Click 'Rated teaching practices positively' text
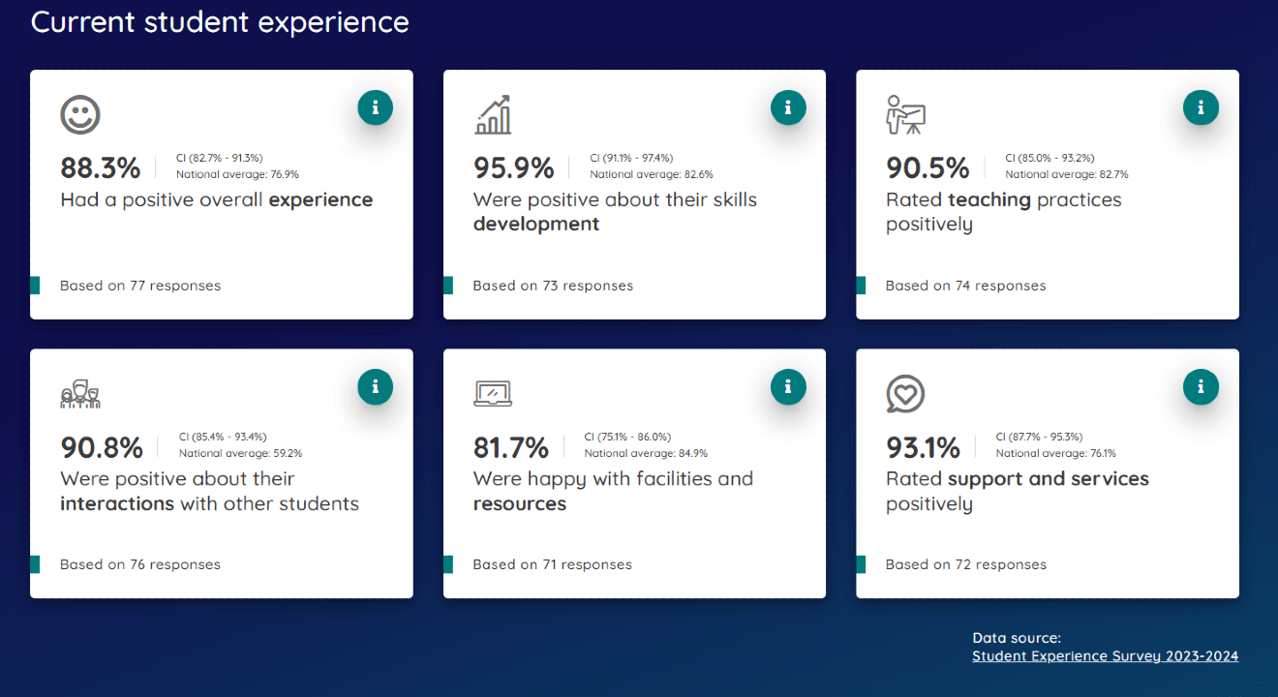 [1003, 212]
